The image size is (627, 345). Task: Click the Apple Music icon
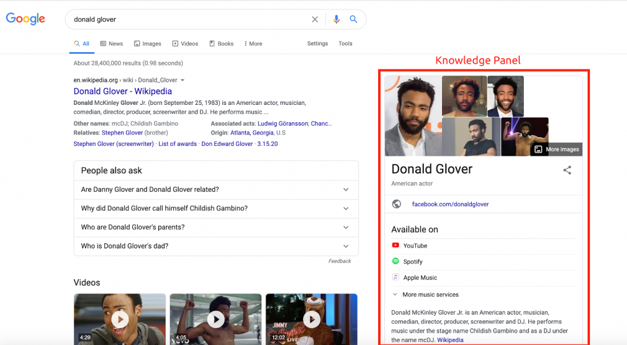click(x=395, y=277)
